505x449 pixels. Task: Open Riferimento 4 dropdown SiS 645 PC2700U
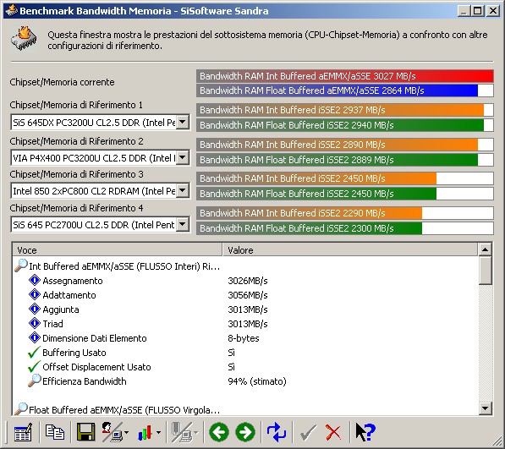[x=183, y=224]
